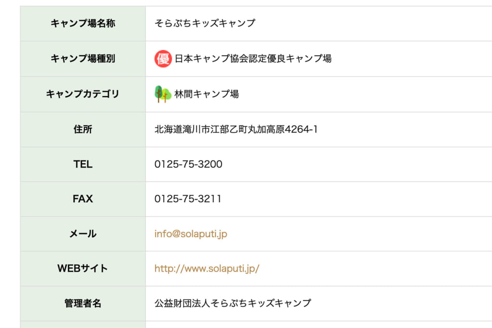The height and width of the screenshot is (328, 492).
Task: Click the FAX label cell
Action: coord(83,199)
